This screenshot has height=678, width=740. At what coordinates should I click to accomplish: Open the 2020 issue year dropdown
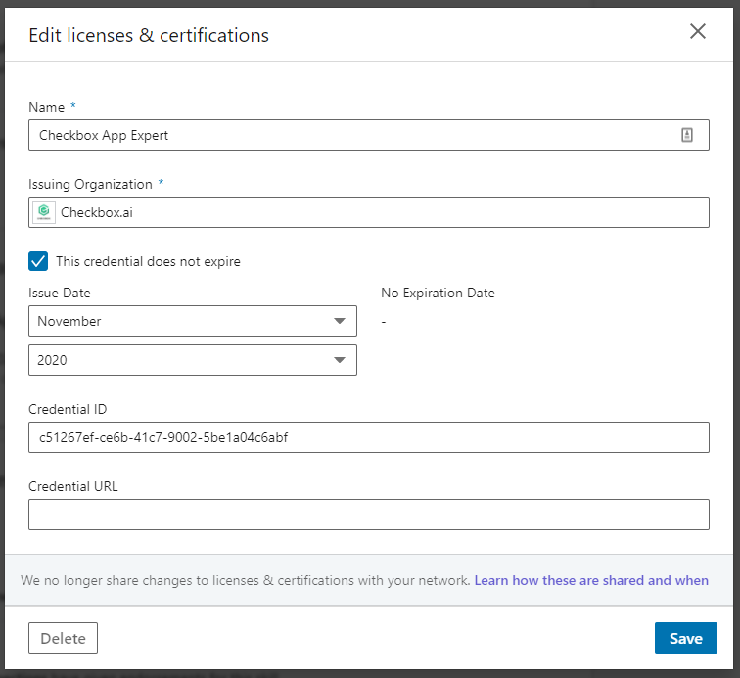point(193,360)
